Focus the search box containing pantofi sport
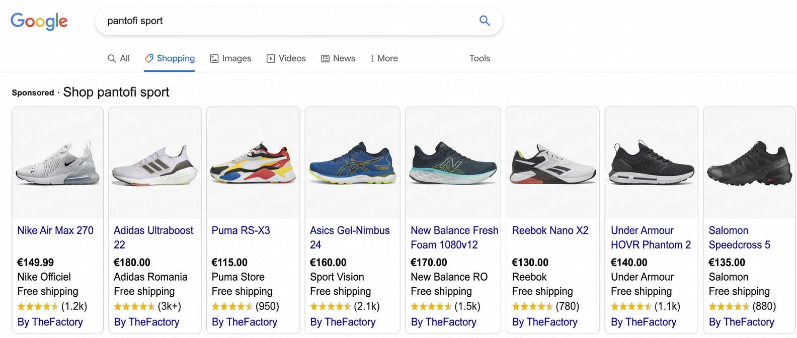Image resolution: width=797 pixels, height=338 pixels. coord(299,21)
